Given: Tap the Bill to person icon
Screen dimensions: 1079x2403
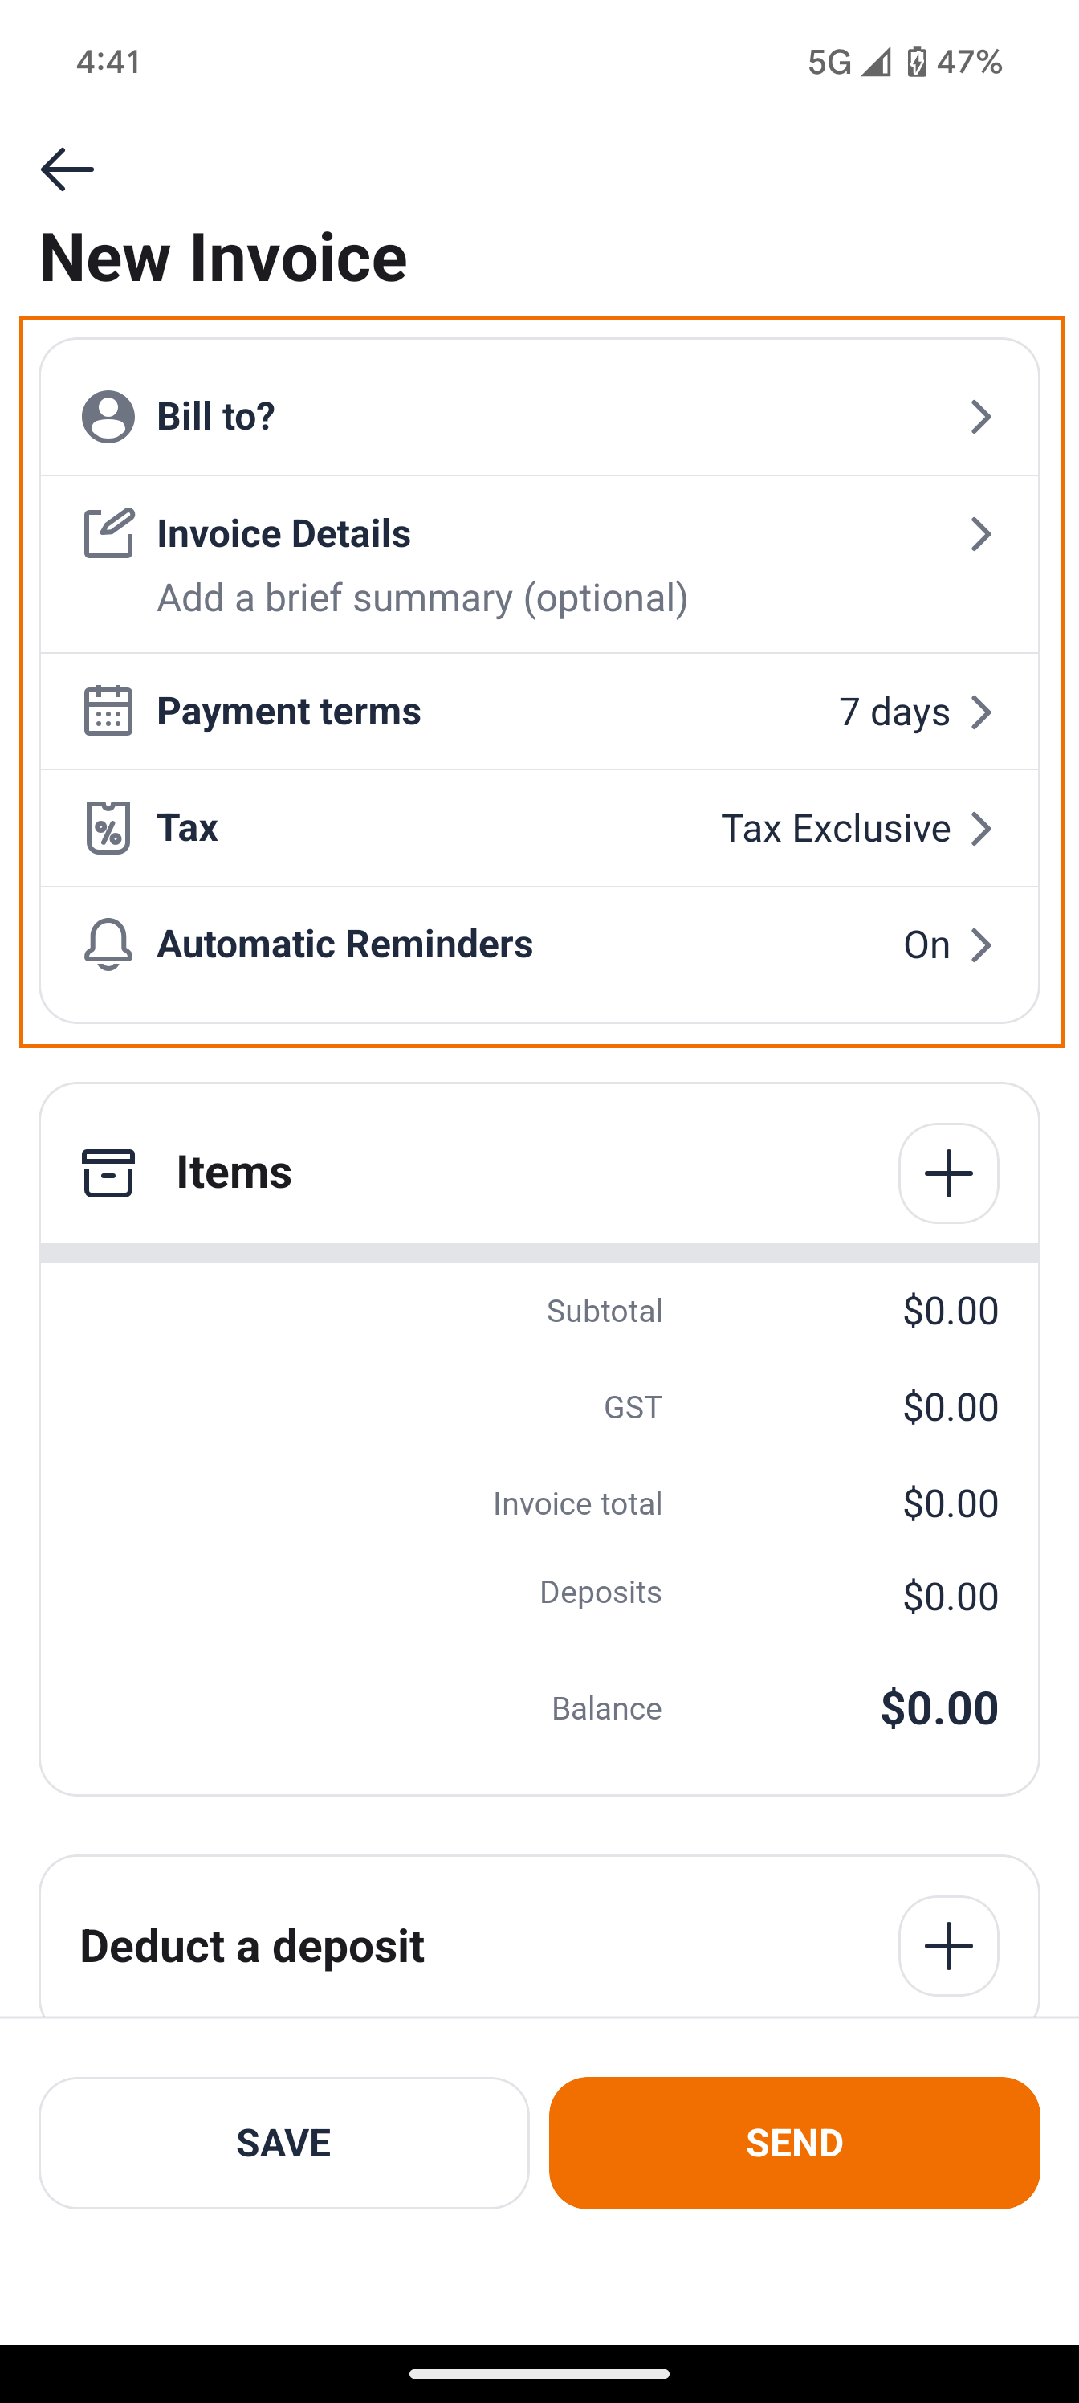Looking at the screenshot, I should (x=108, y=417).
